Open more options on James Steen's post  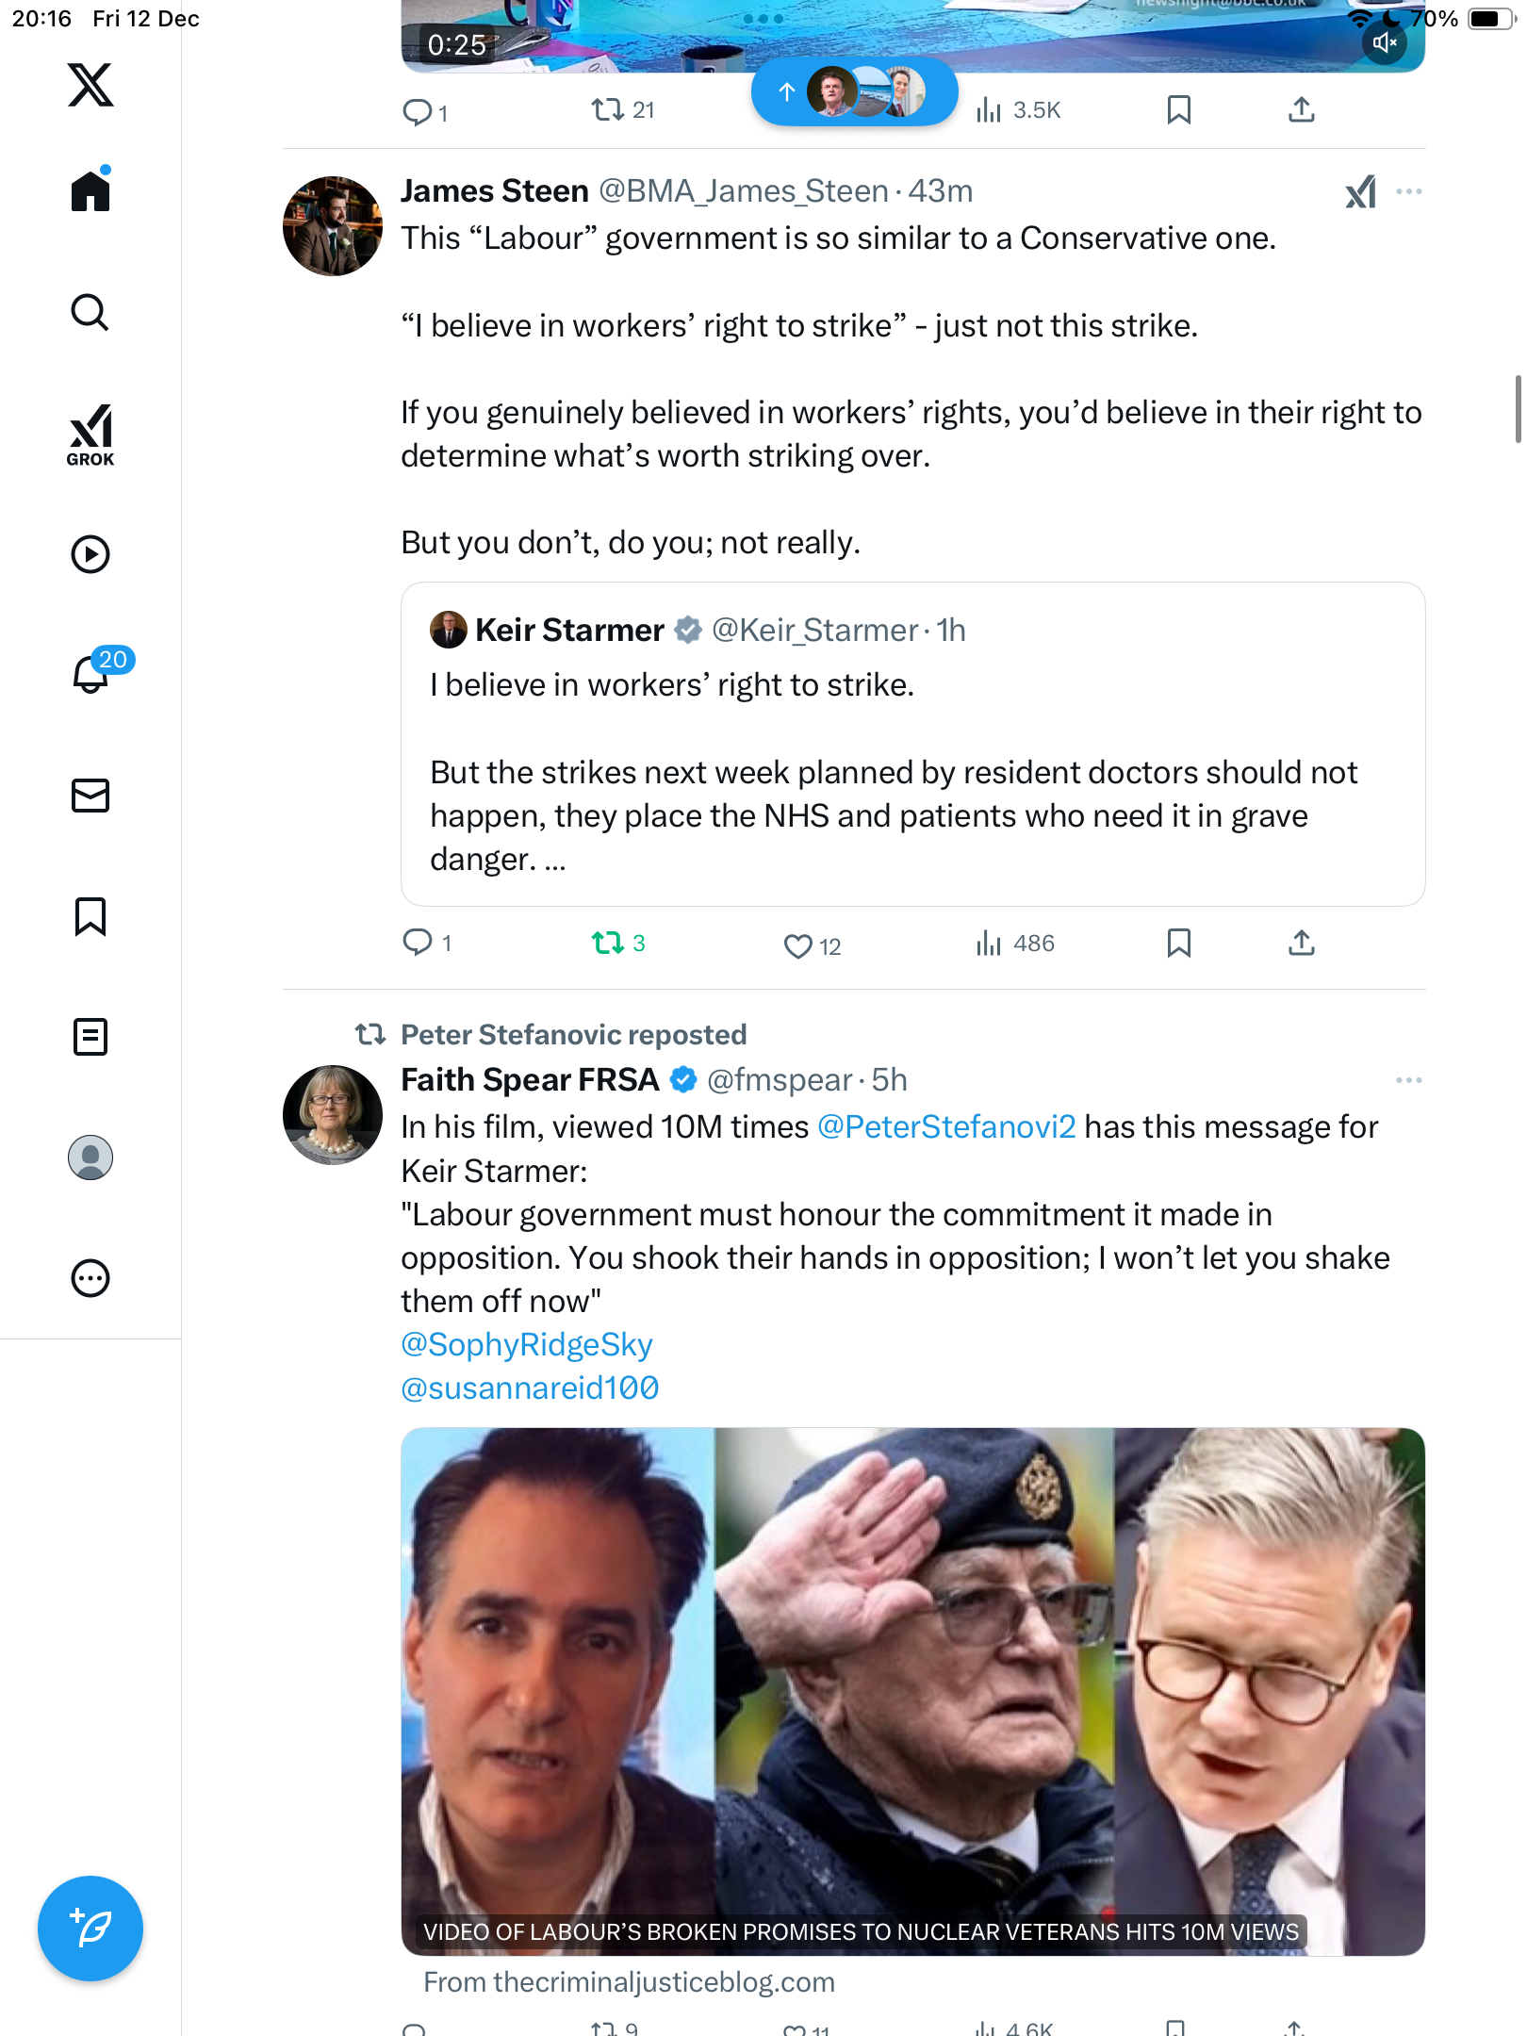(1408, 191)
